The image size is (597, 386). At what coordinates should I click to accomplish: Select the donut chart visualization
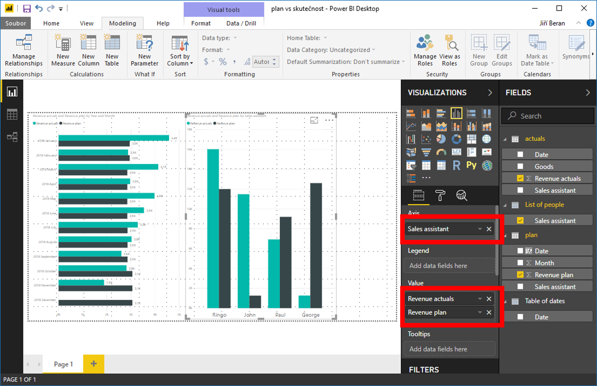tap(456, 139)
